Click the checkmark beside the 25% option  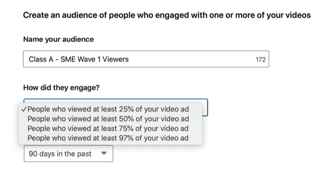tap(24, 109)
